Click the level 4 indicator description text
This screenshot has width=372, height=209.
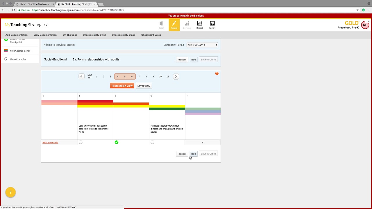click(x=94, y=129)
